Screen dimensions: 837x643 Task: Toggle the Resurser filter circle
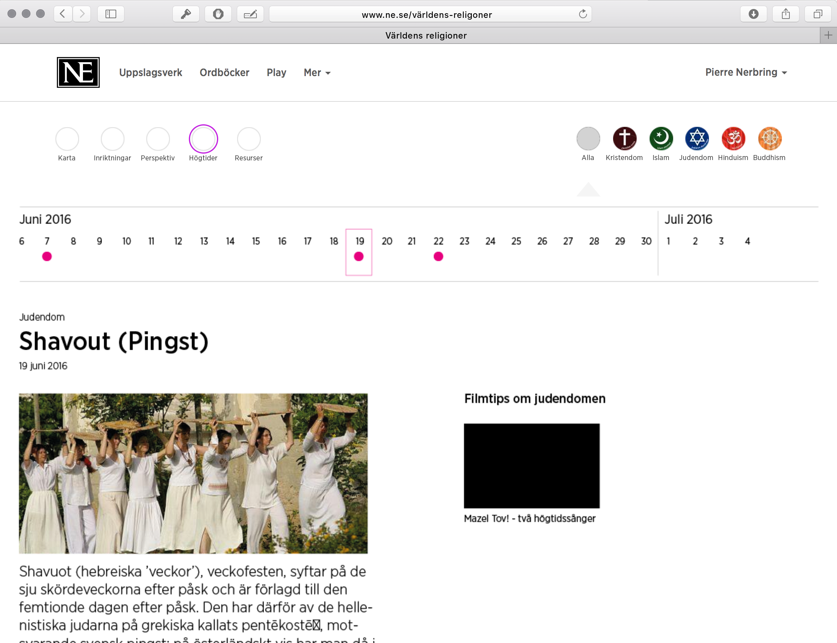click(249, 139)
